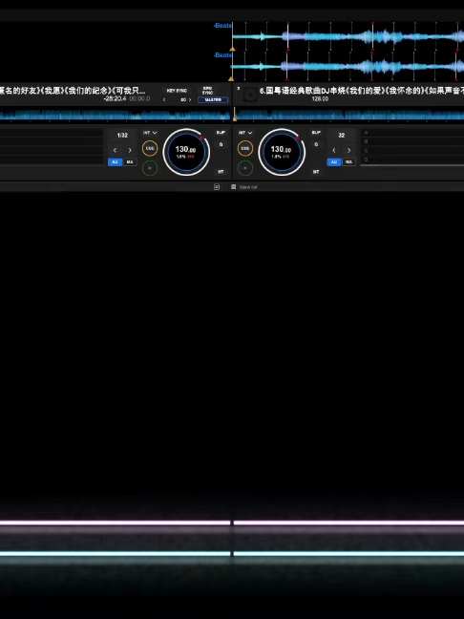Click the 00:00.0 elapsed time
The image size is (464, 619).
click(x=139, y=98)
